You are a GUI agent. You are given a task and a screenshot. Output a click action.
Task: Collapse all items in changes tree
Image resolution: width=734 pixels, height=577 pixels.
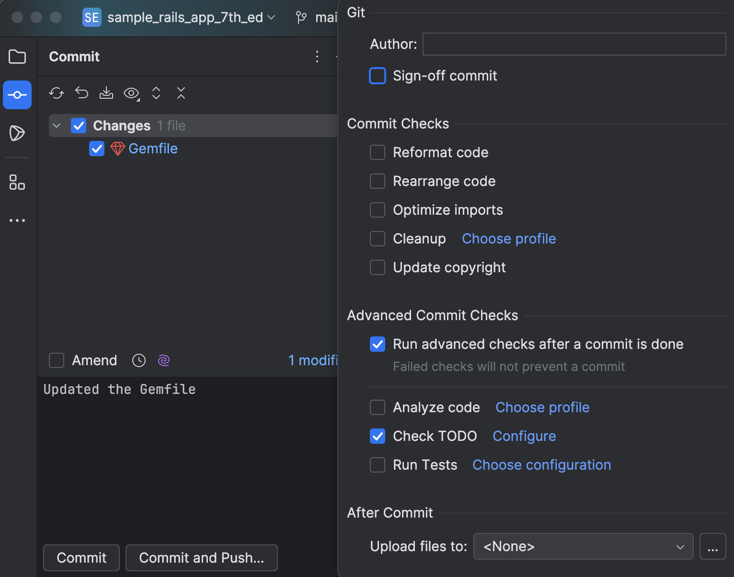181,93
